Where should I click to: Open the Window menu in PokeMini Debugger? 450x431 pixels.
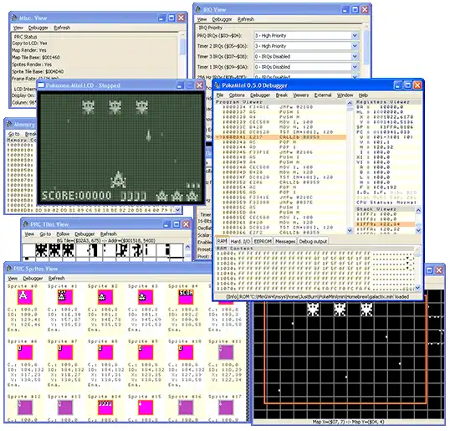pos(345,95)
